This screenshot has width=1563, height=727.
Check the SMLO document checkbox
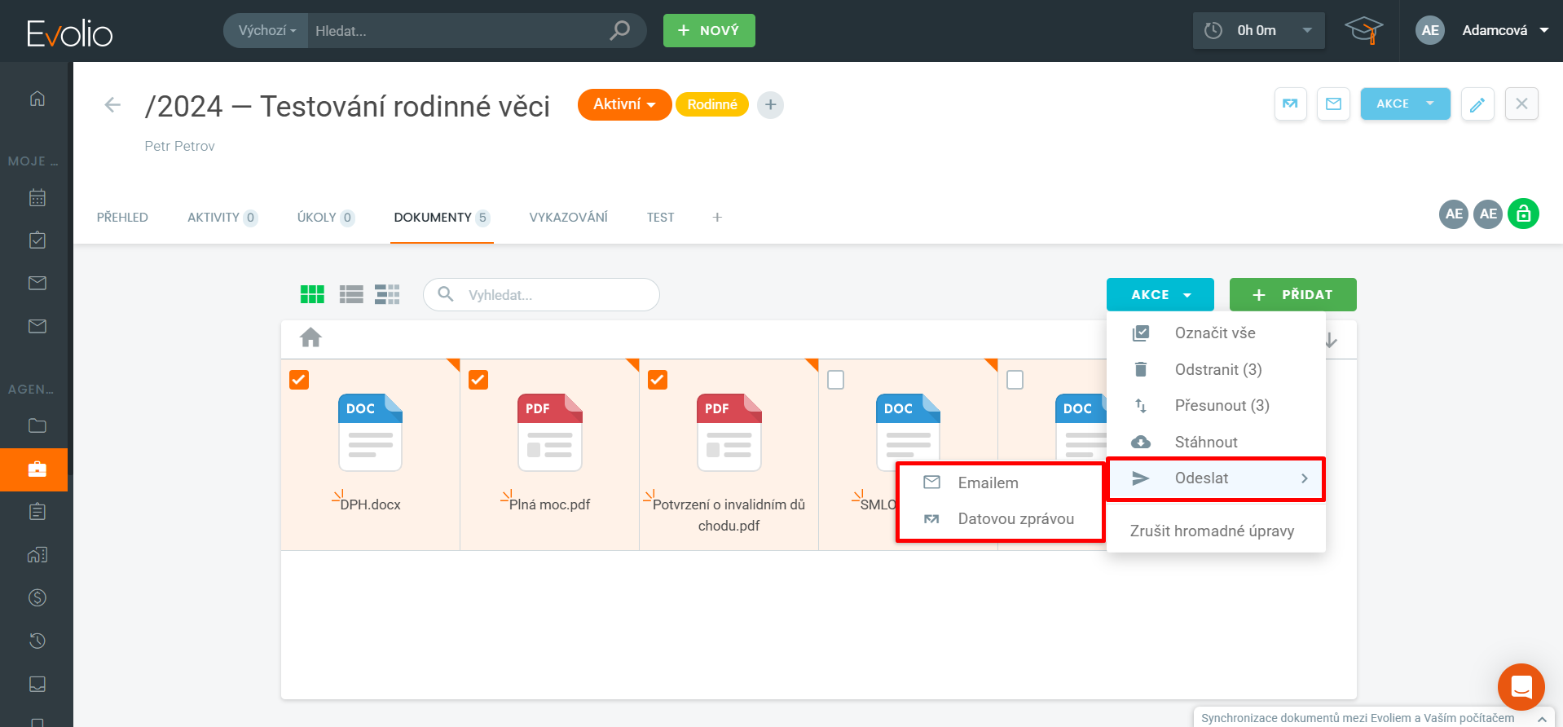835,380
